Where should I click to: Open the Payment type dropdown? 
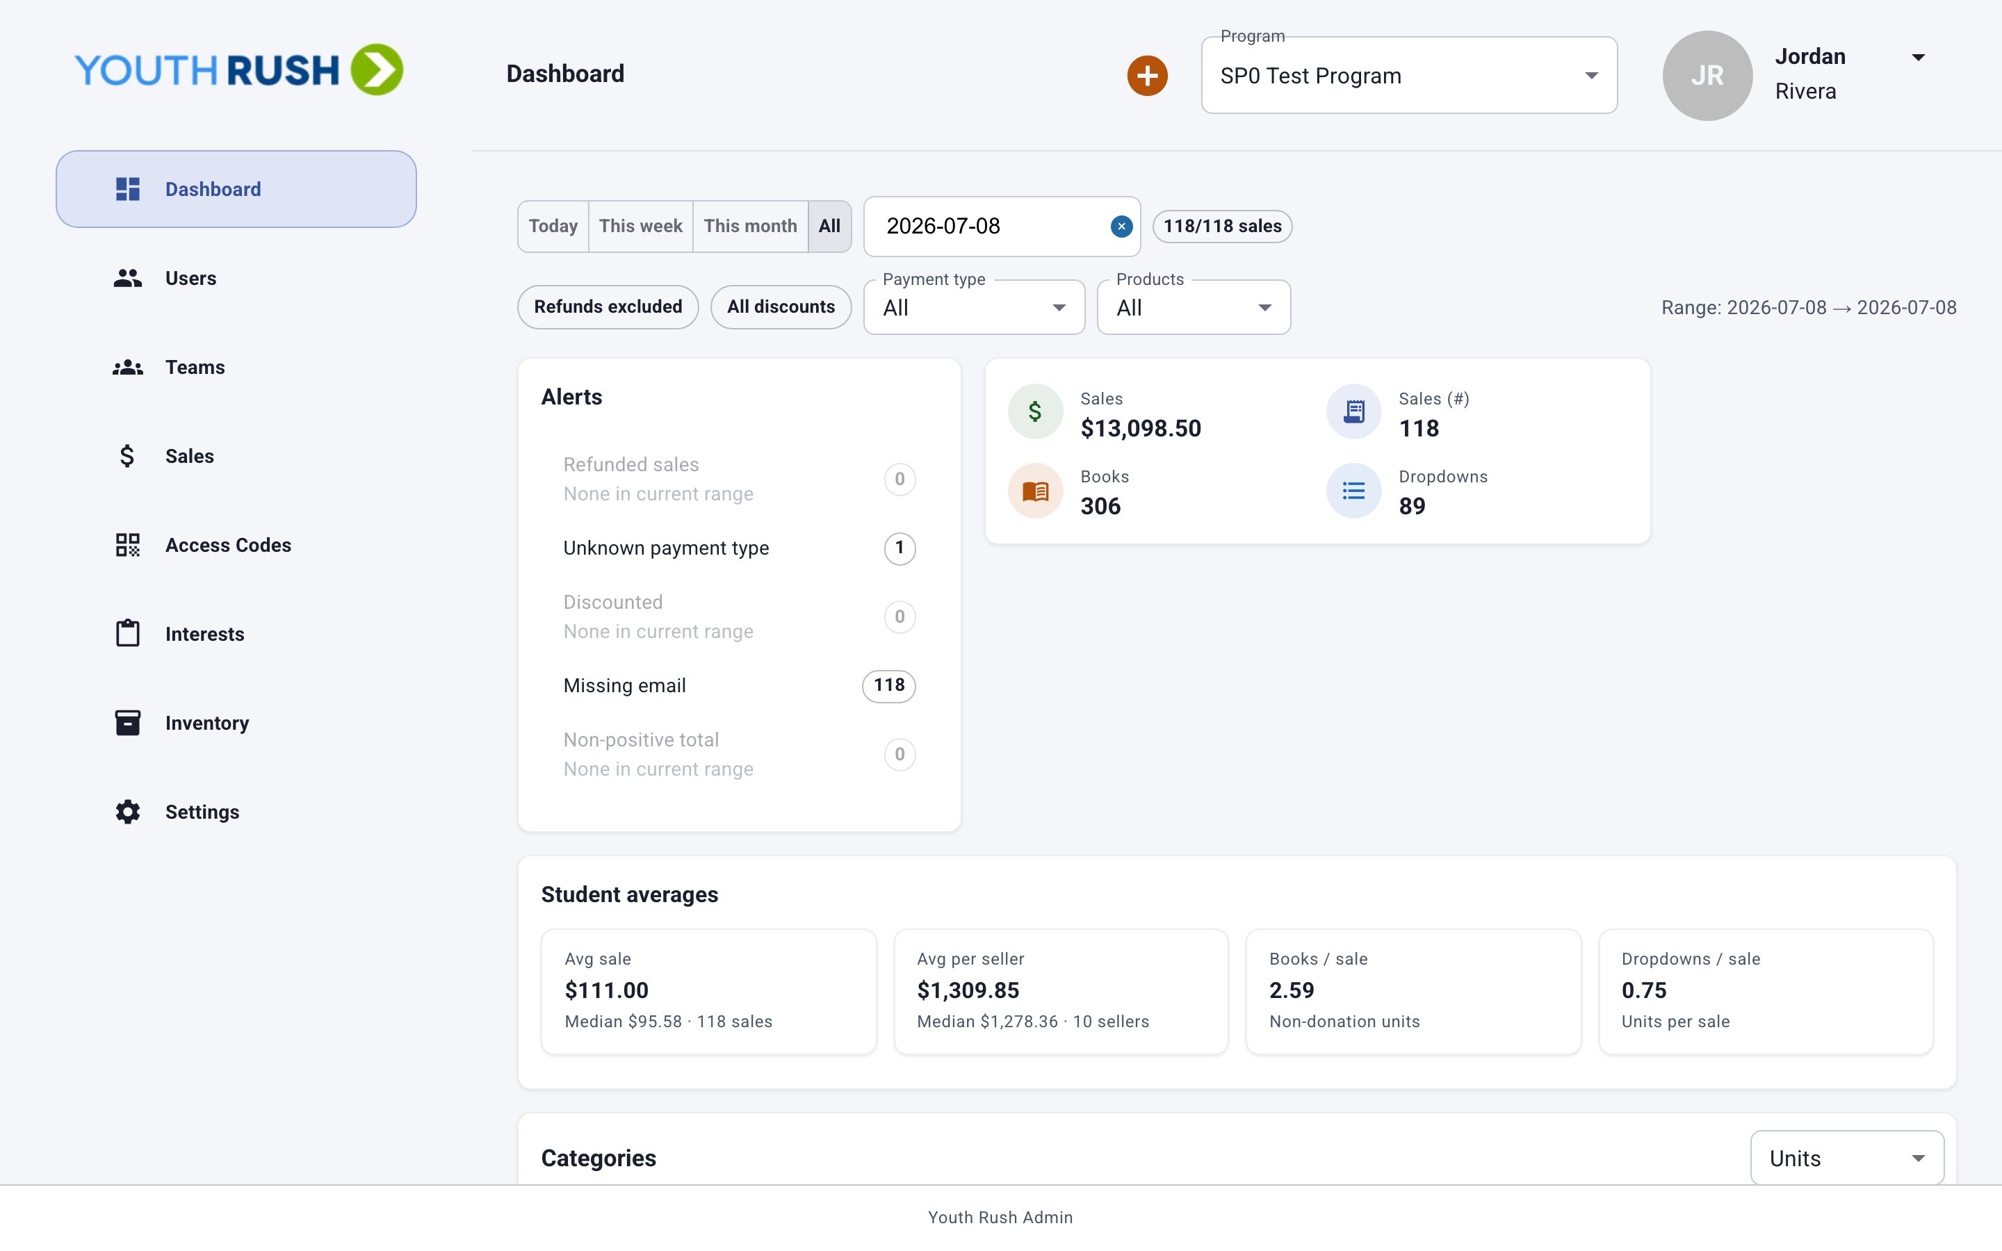click(x=974, y=308)
